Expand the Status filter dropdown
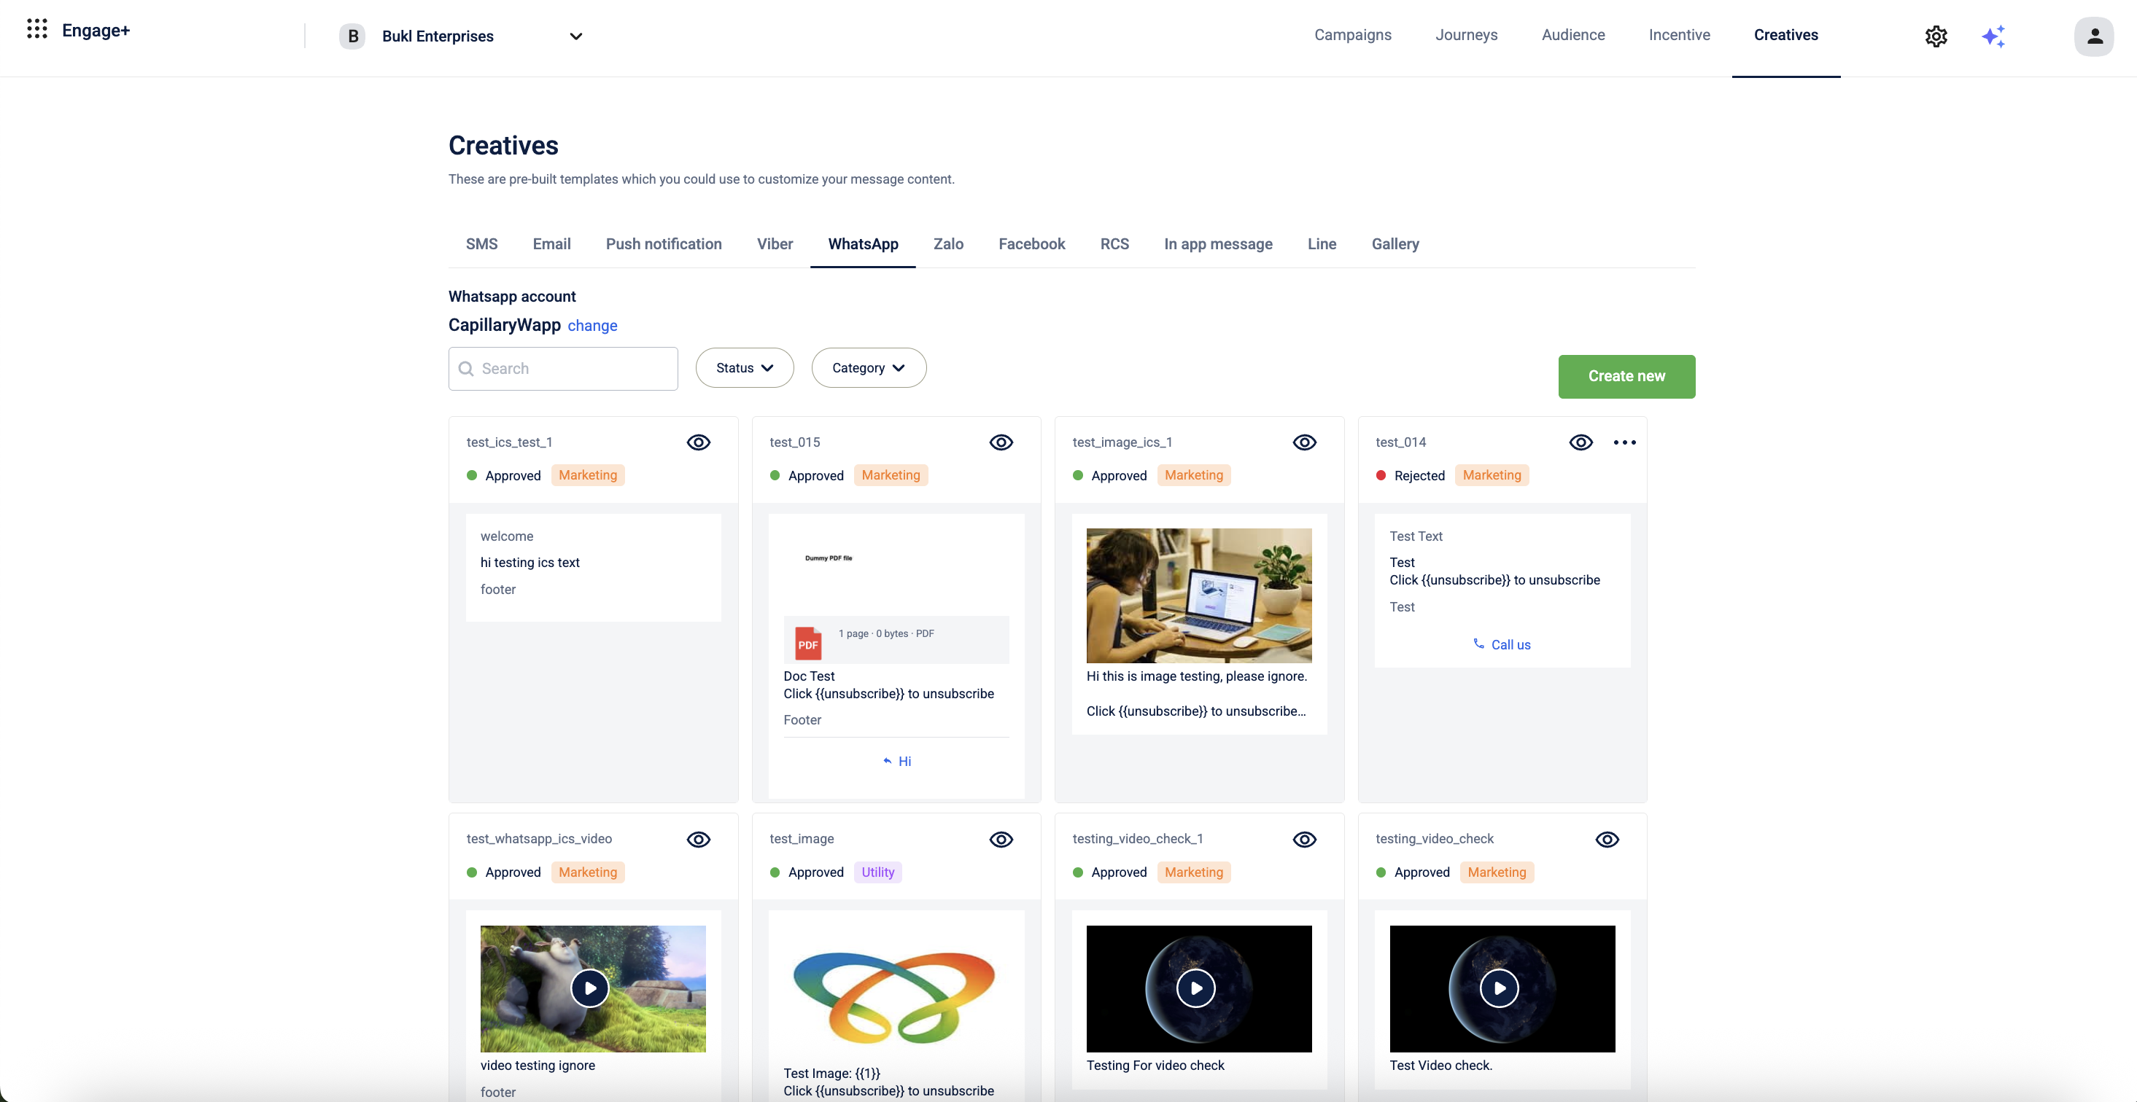This screenshot has height=1102, width=2137. click(x=744, y=368)
